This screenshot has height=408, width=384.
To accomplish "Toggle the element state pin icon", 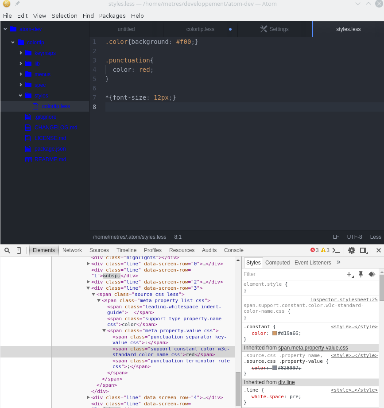I will [x=361, y=274].
